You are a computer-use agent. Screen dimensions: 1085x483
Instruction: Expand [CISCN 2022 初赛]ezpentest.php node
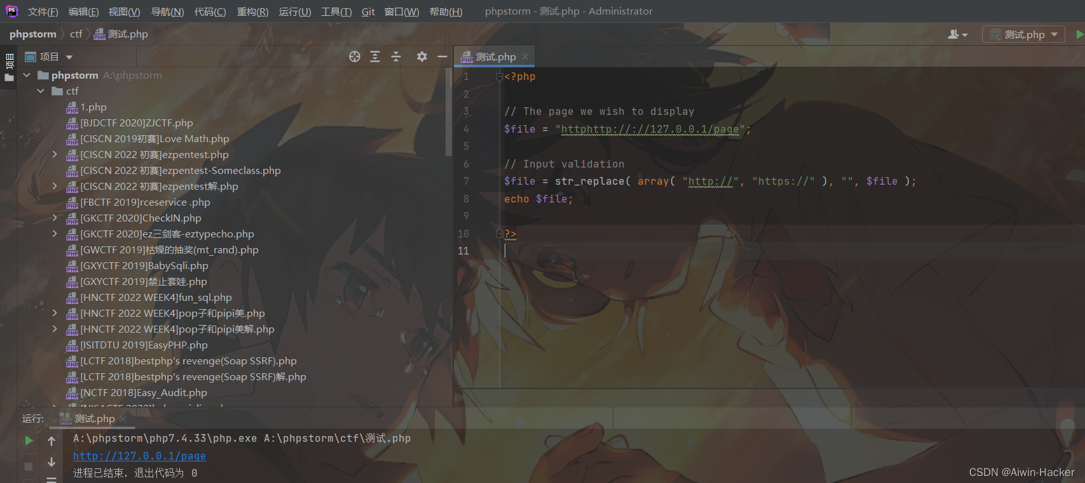pyautogui.click(x=55, y=154)
